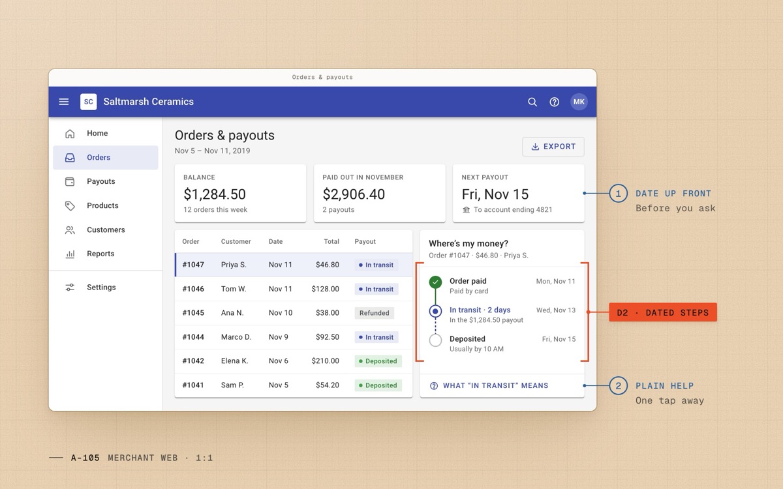Open Reports in the sidebar
Image resolution: width=783 pixels, height=489 pixels.
pos(106,254)
